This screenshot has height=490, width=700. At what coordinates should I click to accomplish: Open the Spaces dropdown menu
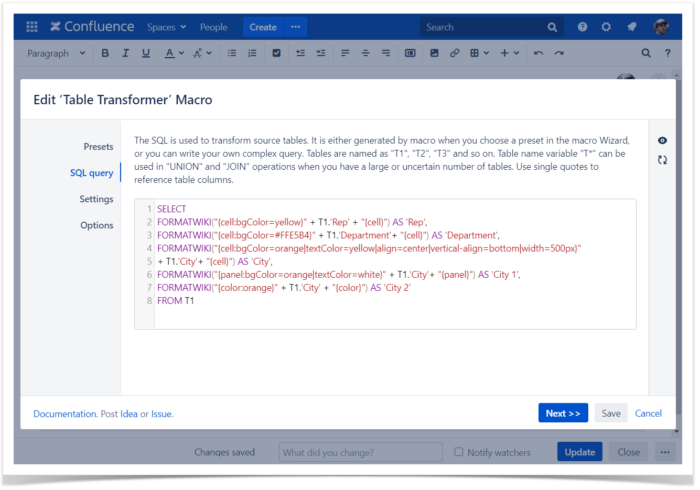[166, 27]
